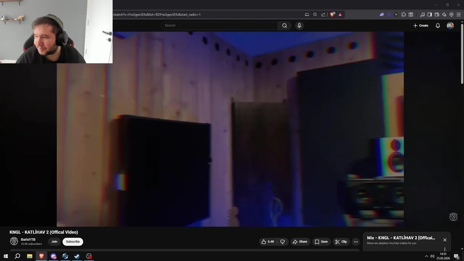Save the video to a playlist

point(321,242)
